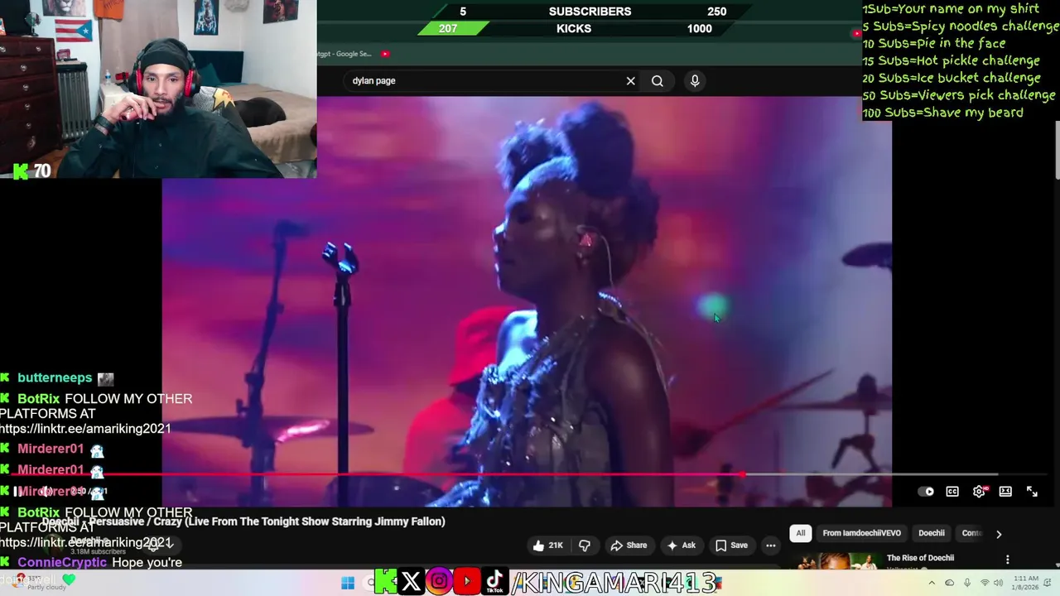Toggle the autoplay switch in player

pyautogui.click(x=927, y=492)
